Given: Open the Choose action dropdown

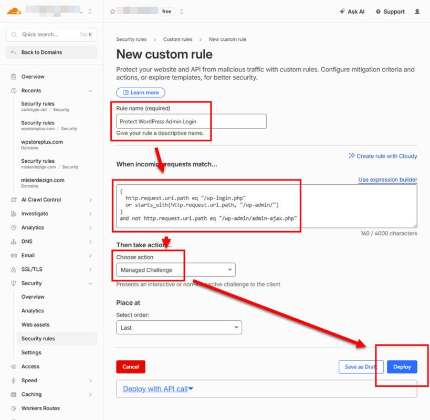Looking at the screenshot, I should [176, 270].
